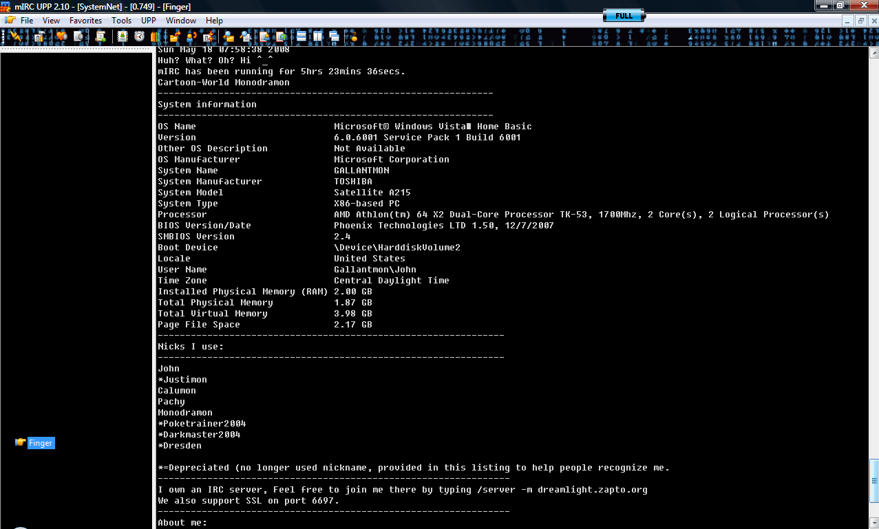Click the About icon ending the toolbar
This screenshot has height=529, width=879.
point(354,36)
